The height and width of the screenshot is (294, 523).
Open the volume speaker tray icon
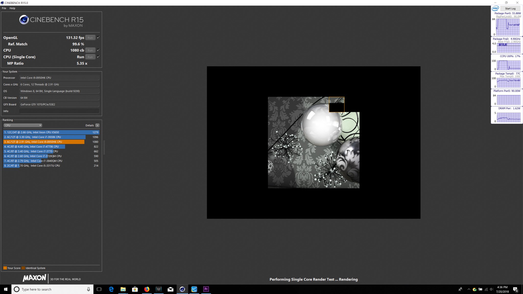pos(492,289)
